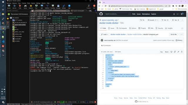Open the plus create-new dropdown on GitHub
The image size is (188, 105).
click(178, 14)
